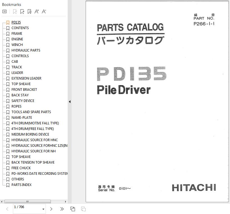Jump to the last page
Image resolution: width=230 pixels, height=214 pixels.
click(62, 209)
